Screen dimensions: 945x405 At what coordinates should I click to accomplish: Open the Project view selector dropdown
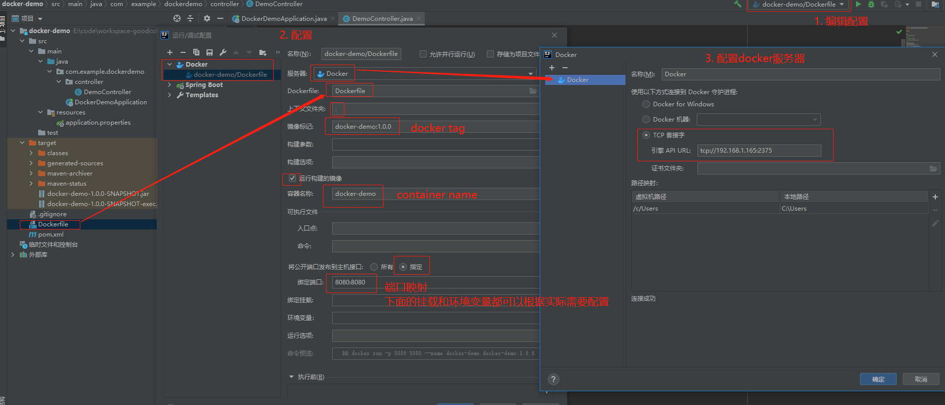(40, 19)
